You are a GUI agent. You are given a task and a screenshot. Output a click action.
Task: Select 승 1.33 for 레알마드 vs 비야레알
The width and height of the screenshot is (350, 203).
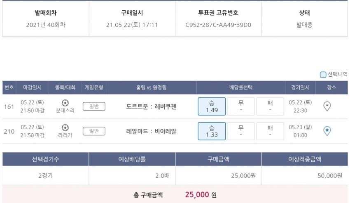coord(212,131)
